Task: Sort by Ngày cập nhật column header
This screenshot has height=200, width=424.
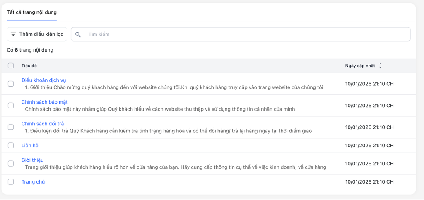Action: point(360,66)
